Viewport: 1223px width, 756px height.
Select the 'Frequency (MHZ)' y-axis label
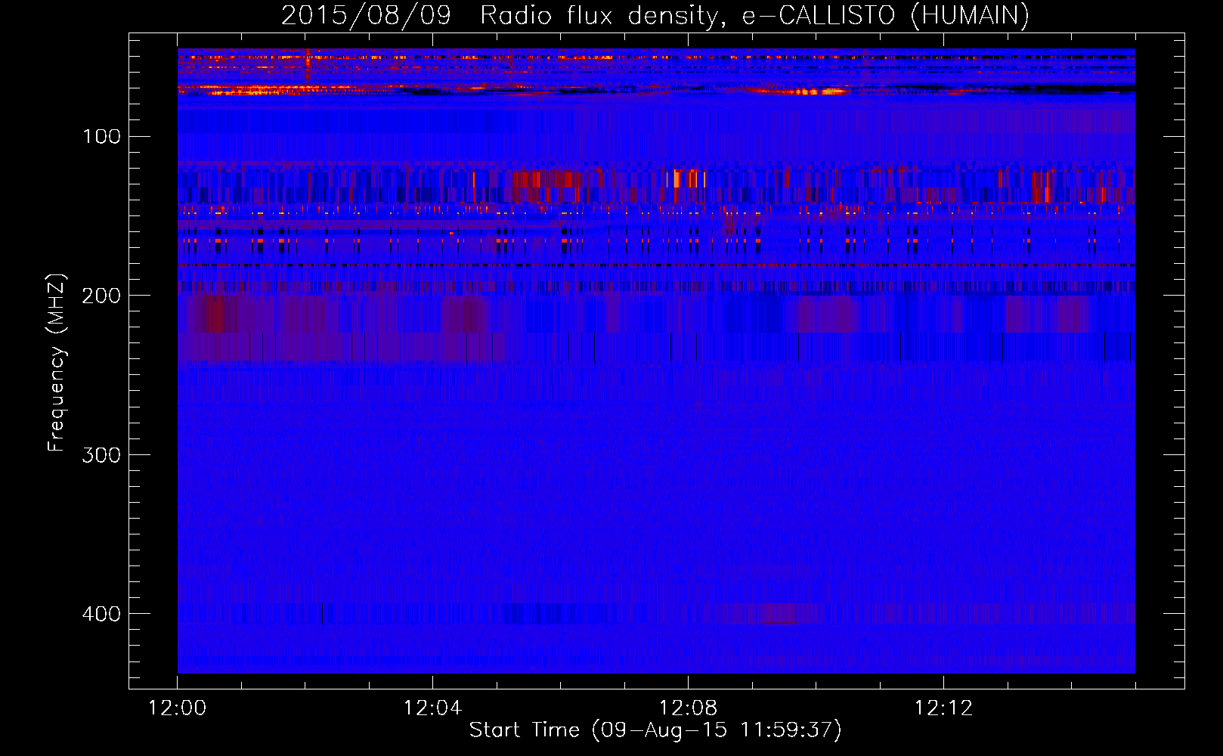pos(57,363)
